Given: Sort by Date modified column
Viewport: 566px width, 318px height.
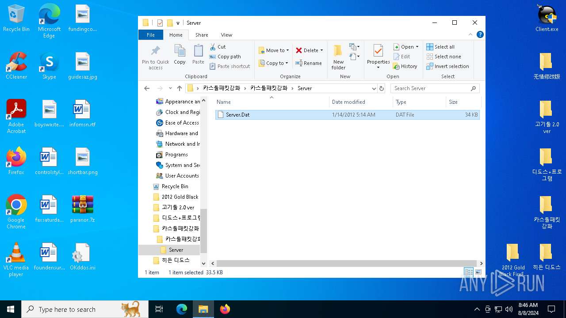Looking at the screenshot, I should pyautogui.click(x=361, y=102).
